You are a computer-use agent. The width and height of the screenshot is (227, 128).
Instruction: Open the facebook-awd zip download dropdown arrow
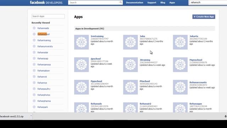click(x=31, y=116)
